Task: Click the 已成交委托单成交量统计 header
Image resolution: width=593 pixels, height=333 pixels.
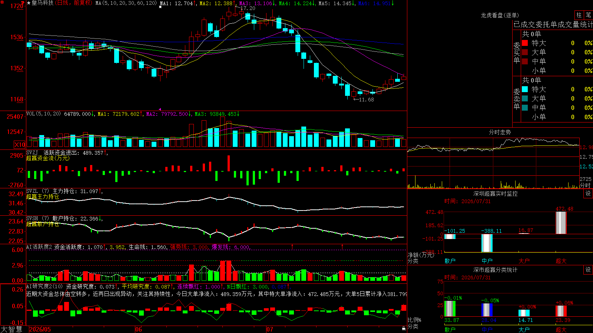Action: point(553,24)
